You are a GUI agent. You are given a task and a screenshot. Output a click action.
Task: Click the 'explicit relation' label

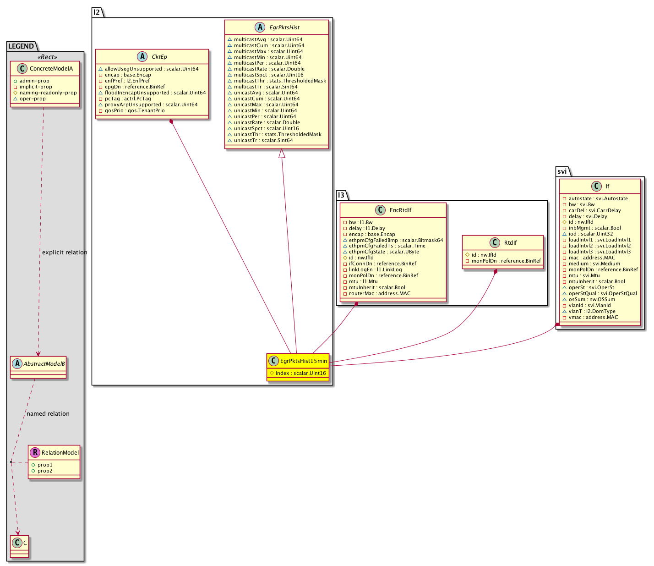(65, 253)
